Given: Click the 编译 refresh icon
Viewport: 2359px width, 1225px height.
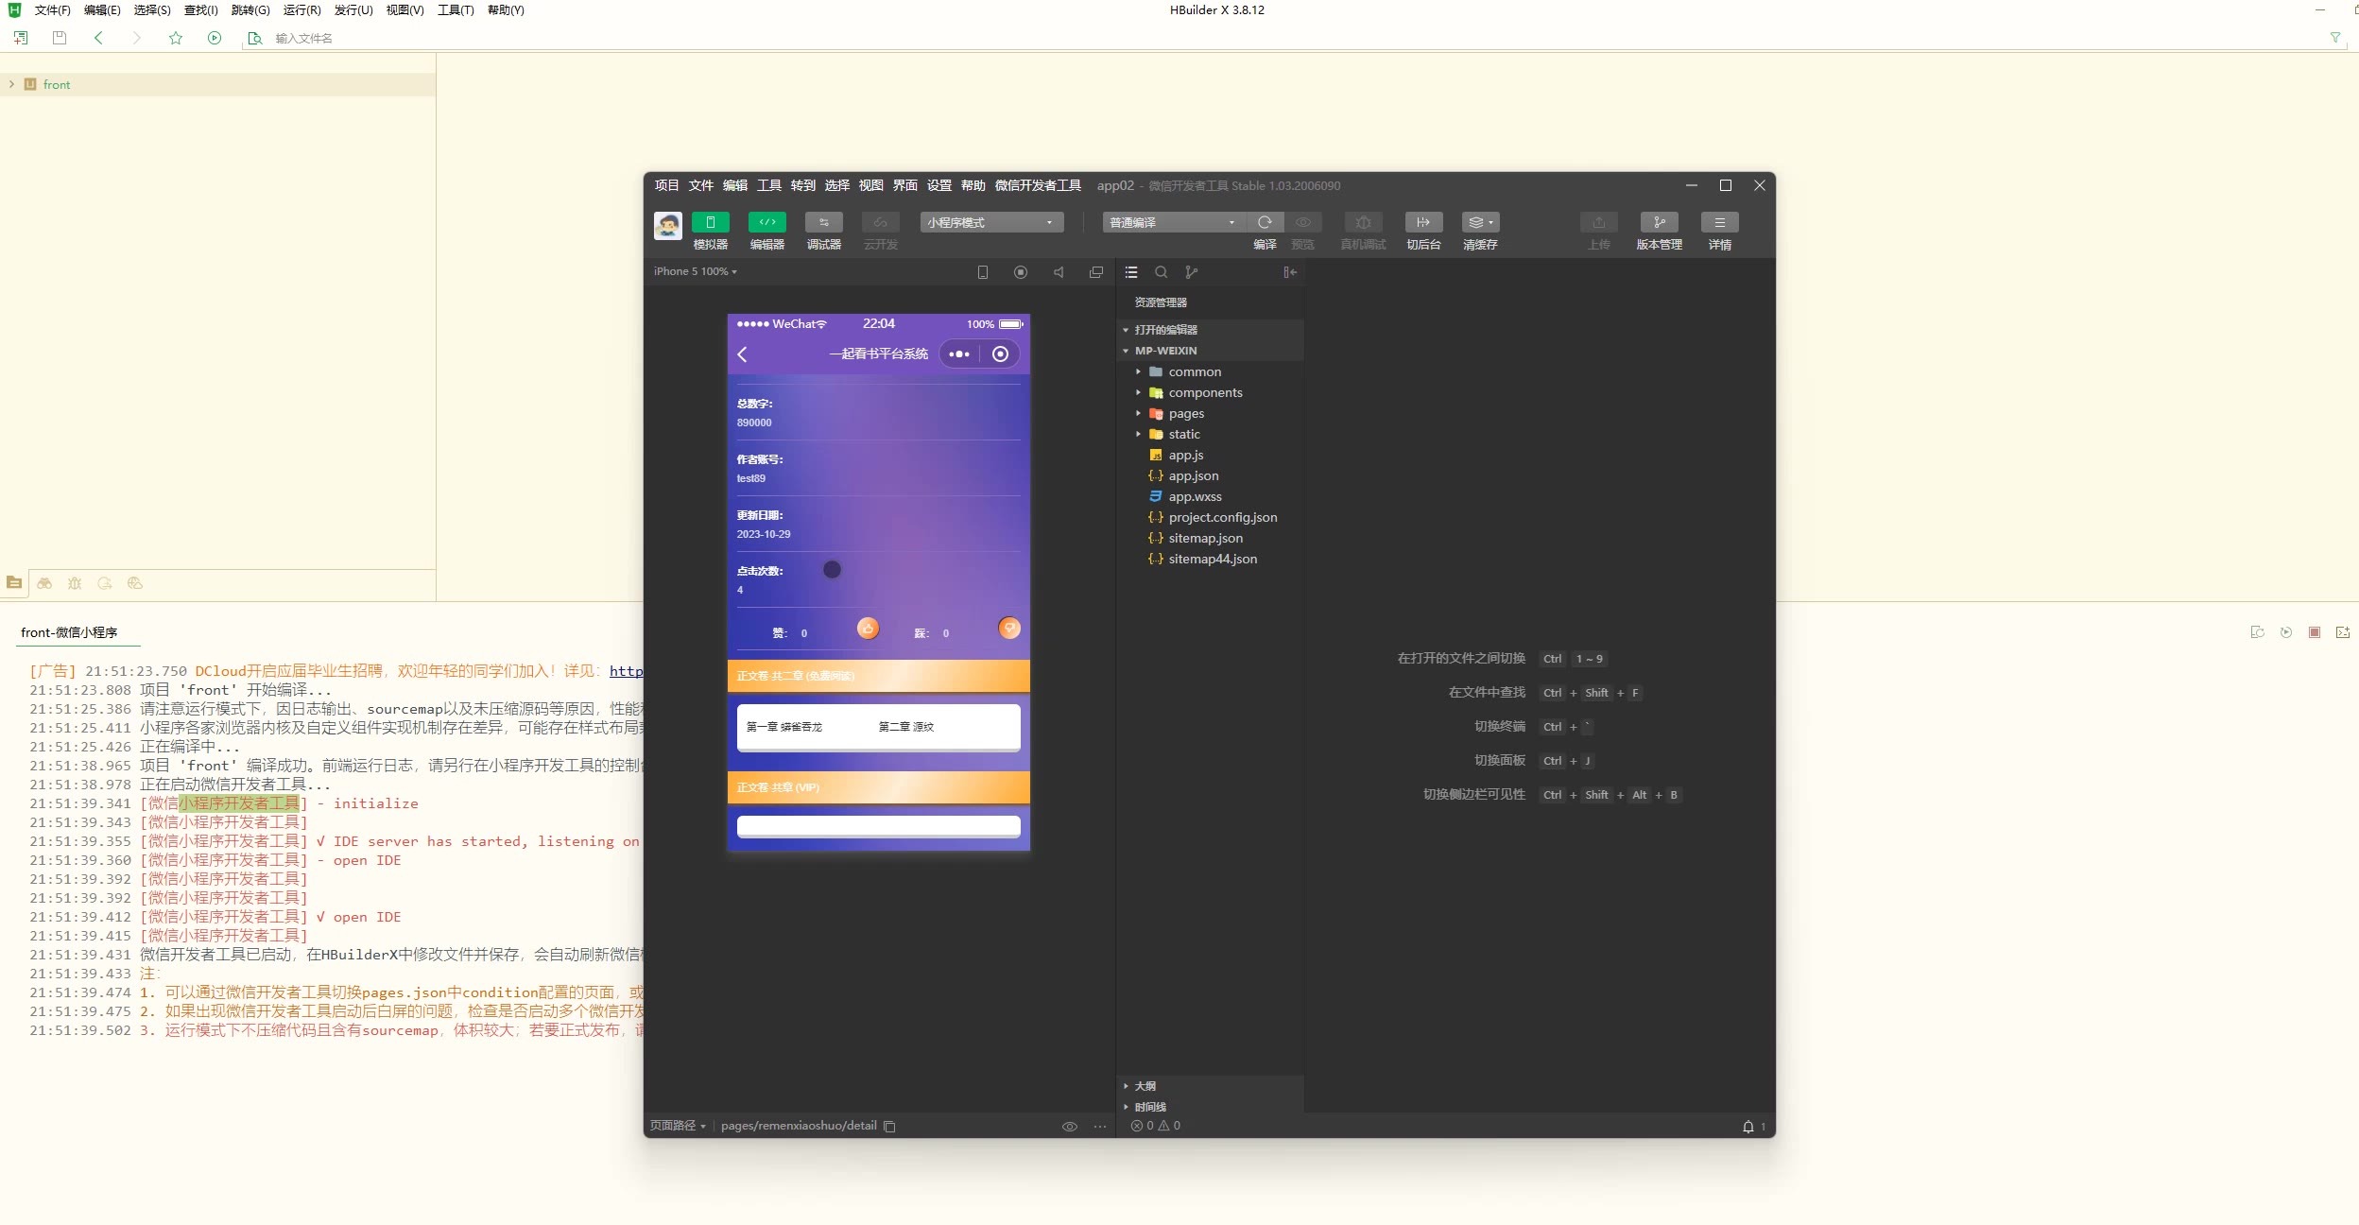Looking at the screenshot, I should [x=1265, y=222].
